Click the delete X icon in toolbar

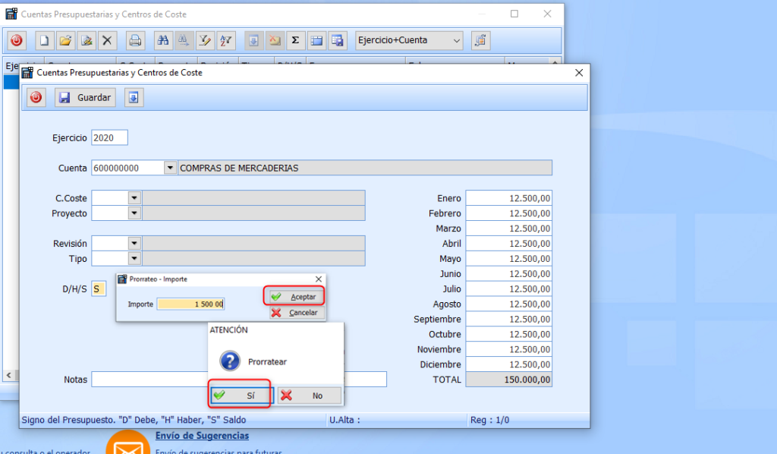(107, 40)
